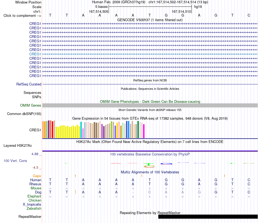Click the orange insertion mark in the Dog row
The width and height of the screenshot is (258, 223).
(75, 192)
